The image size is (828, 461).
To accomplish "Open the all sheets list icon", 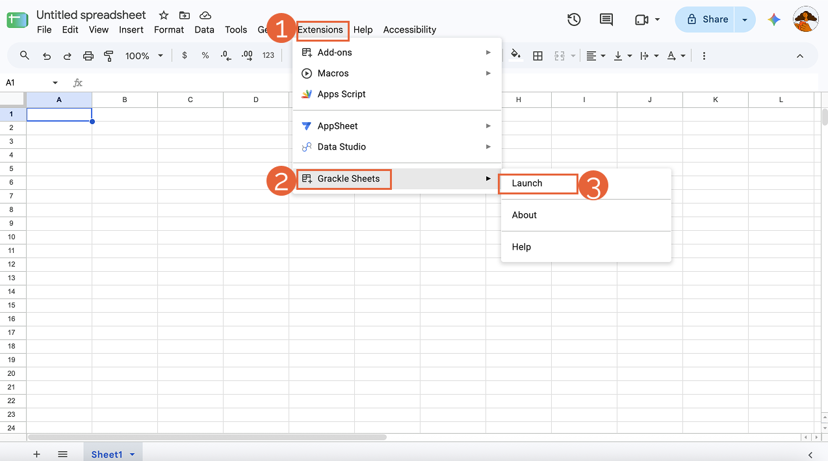I will (x=63, y=454).
